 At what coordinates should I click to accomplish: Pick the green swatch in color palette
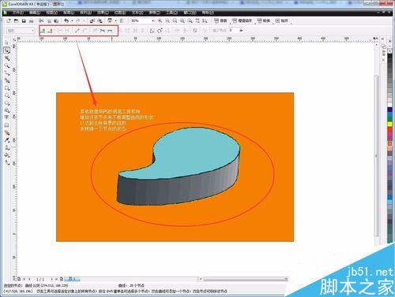coord(390,120)
